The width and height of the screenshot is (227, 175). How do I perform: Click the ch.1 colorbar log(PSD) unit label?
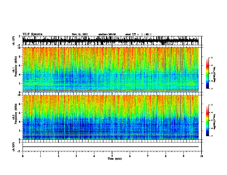(215, 75)
